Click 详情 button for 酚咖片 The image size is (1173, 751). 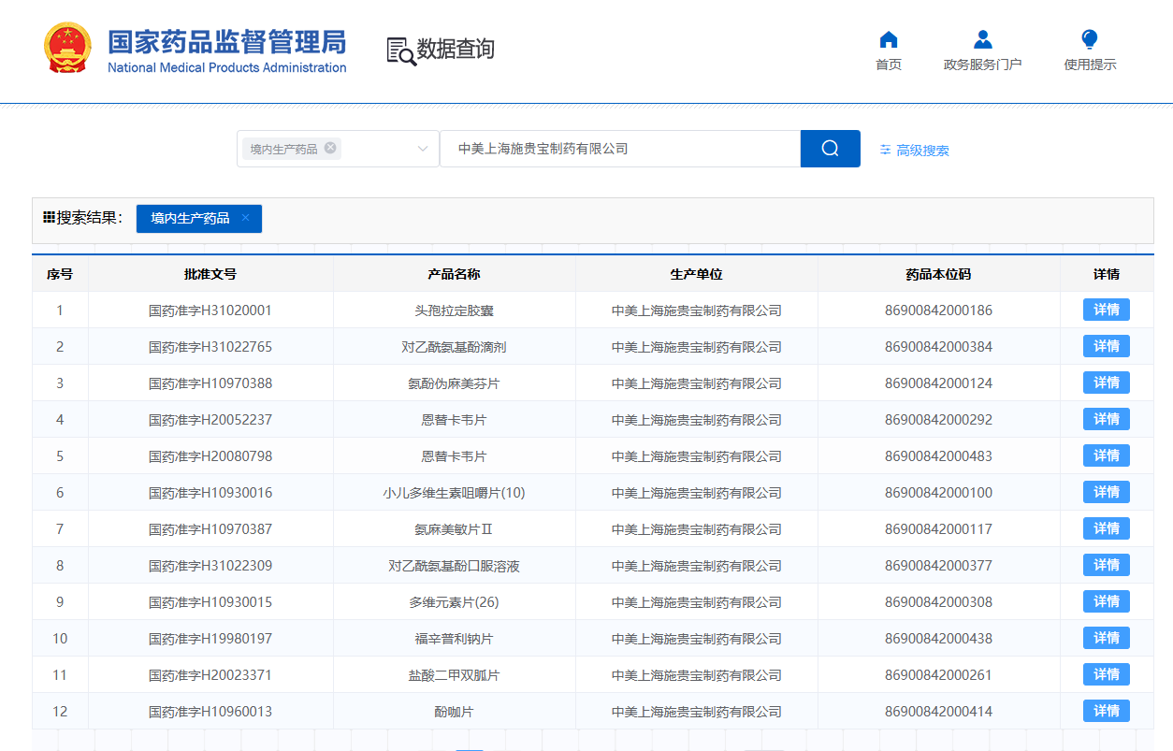click(1106, 711)
